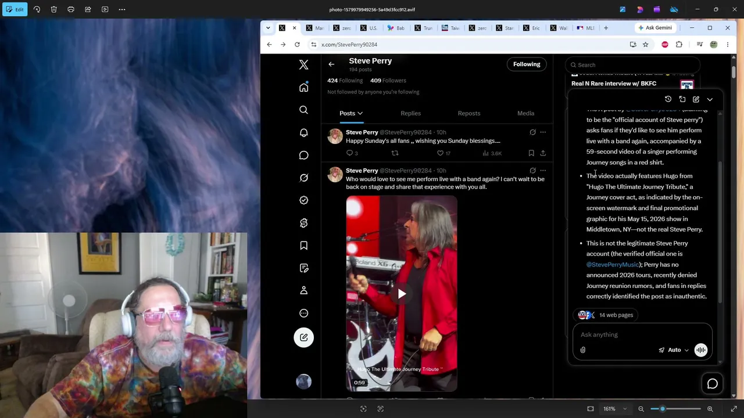Screen dimensions: 744x418
Task: Delete the photo using trash icon
Action: (53, 9)
